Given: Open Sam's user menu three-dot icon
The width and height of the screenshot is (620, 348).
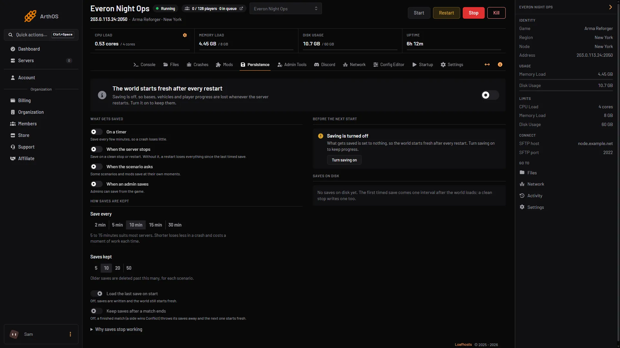Looking at the screenshot, I should coord(70,334).
